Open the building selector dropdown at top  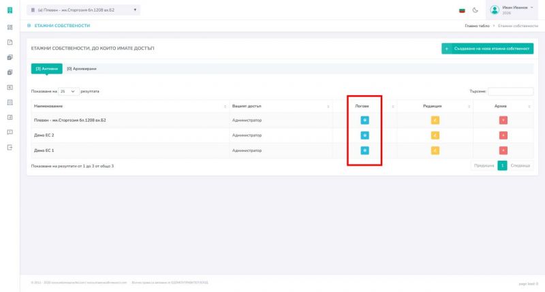coord(83,10)
